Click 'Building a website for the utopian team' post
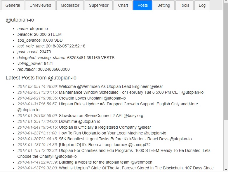The height and width of the screenshot is (172, 228). pyautogui.click(x=85, y=162)
